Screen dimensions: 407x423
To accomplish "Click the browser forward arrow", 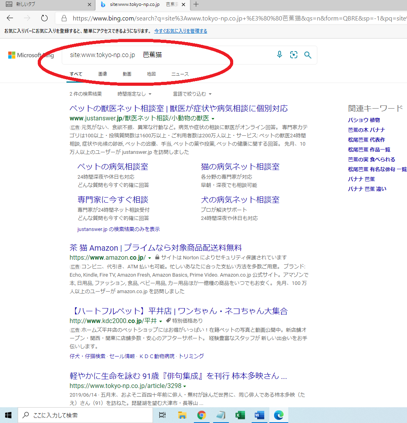I will (27, 18).
